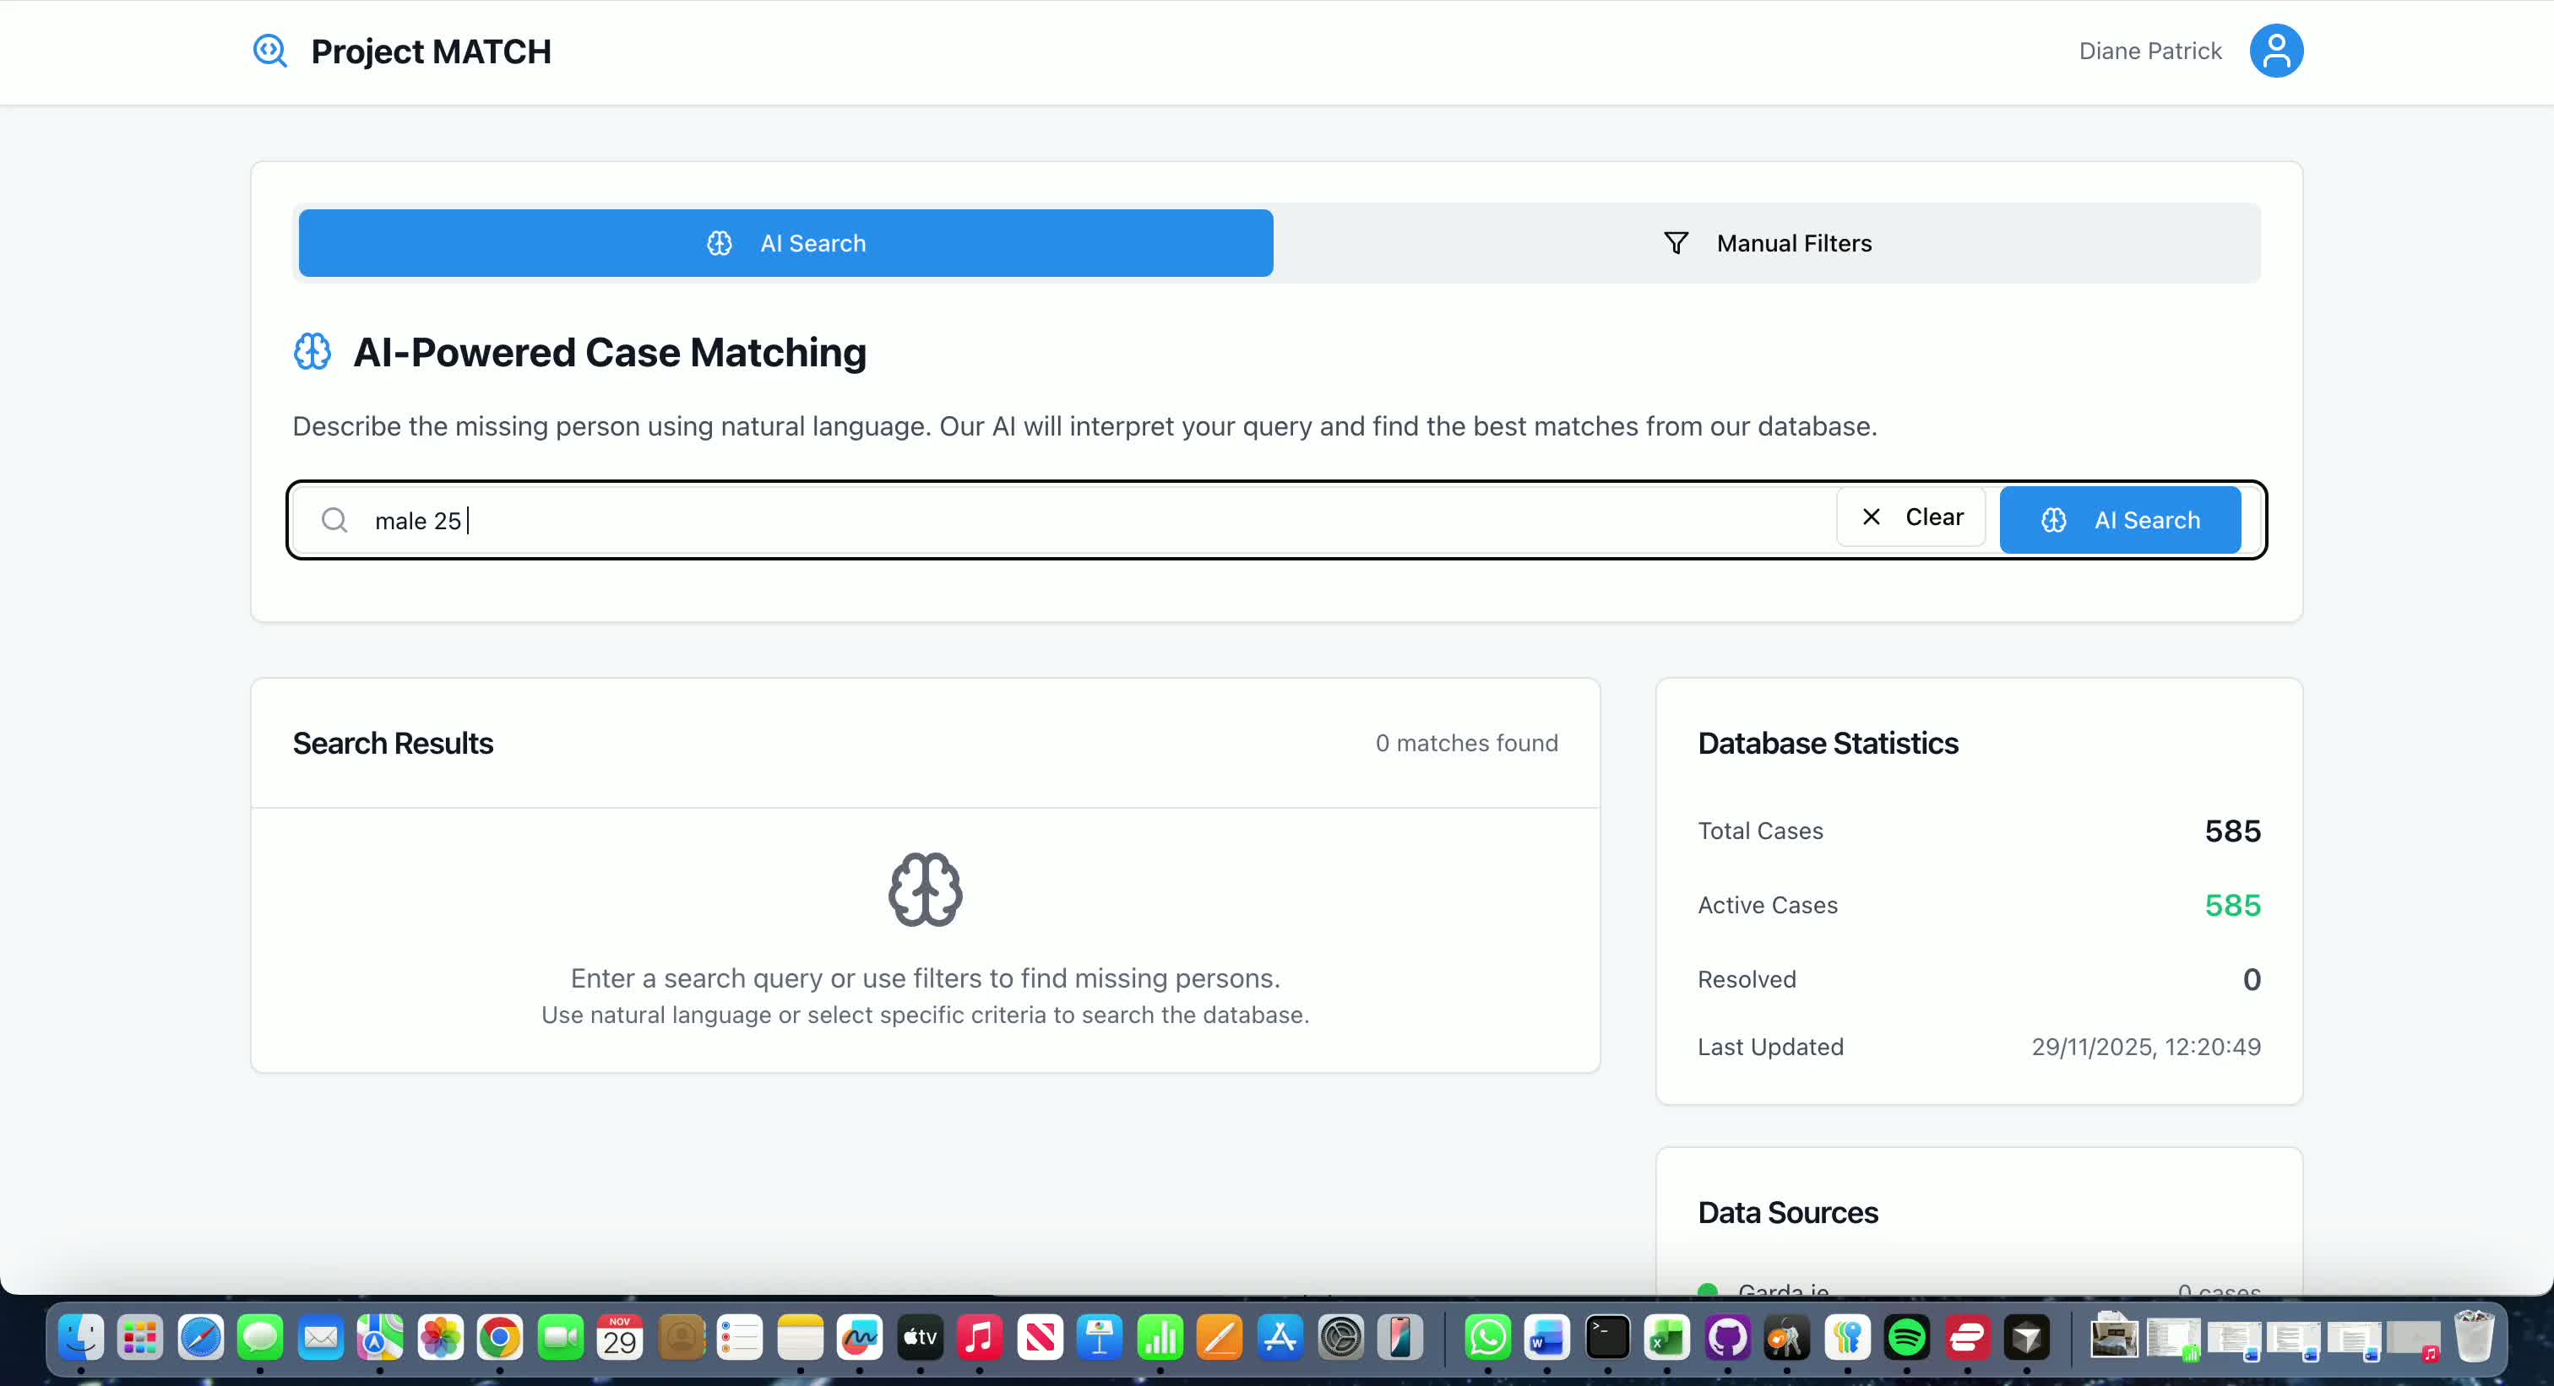This screenshot has height=1386, width=2554.
Task: Open the Trash in the Dock
Action: [2474, 1337]
